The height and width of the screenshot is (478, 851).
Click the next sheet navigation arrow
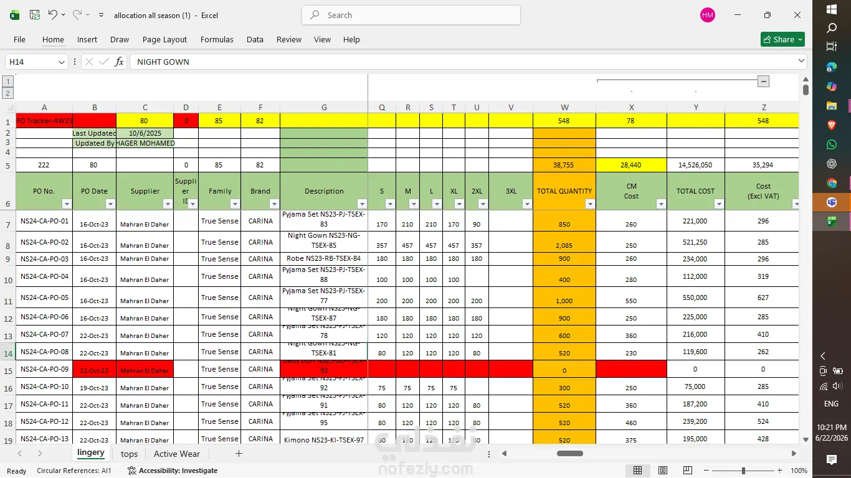40,454
